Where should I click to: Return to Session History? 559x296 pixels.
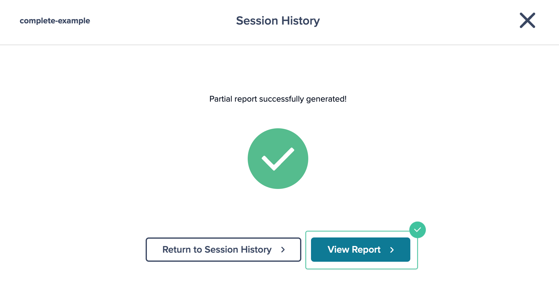coord(223,250)
